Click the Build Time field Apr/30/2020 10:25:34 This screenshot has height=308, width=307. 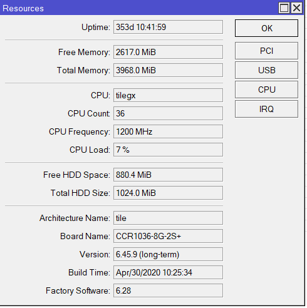(x=168, y=272)
